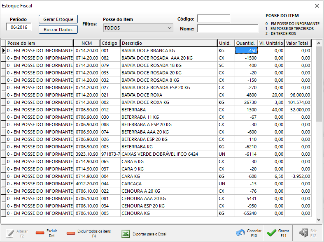Image resolution: width=324 pixels, height=242 pixels.
Task: Click the NCM column header
Action: point(87,43)
